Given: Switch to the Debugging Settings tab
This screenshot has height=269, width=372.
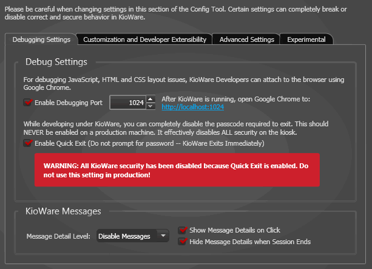Looking at the screenshot, I should 41,39.
